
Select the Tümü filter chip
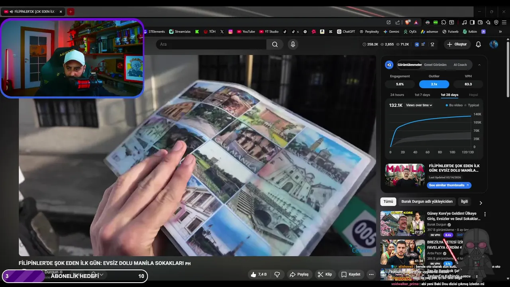[x=388, y=202]
